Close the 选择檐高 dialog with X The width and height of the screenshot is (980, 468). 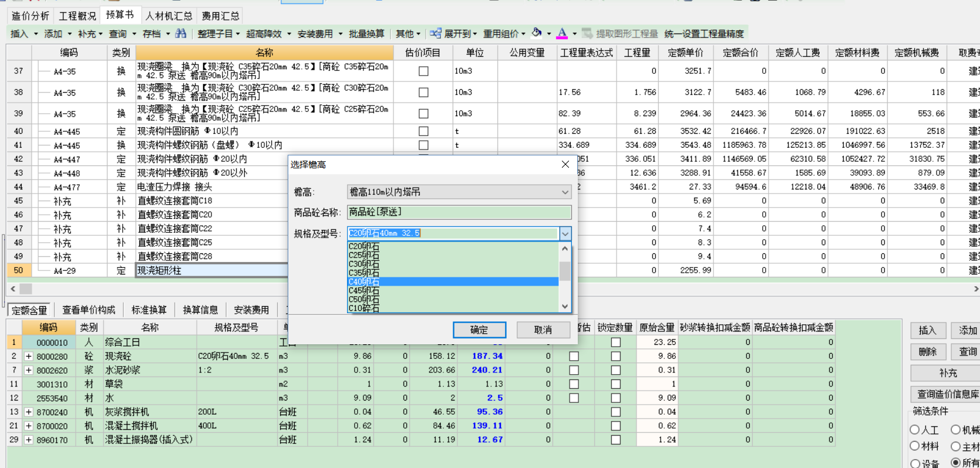[x=565, y=164]
